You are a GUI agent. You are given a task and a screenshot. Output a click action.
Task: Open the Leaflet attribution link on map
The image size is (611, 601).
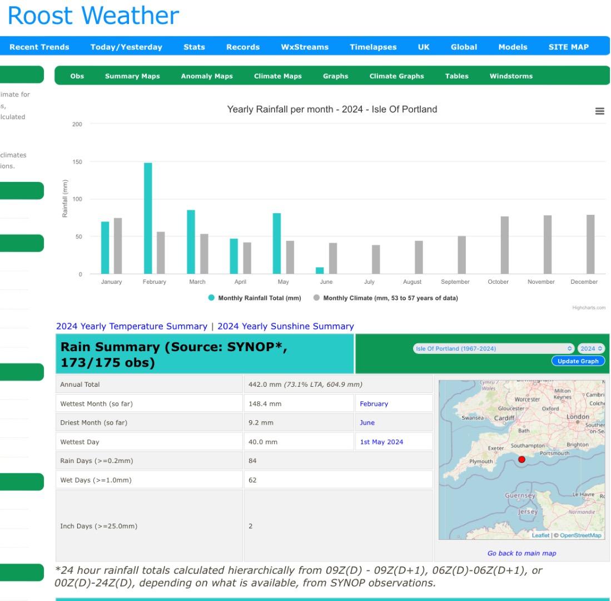540,535
